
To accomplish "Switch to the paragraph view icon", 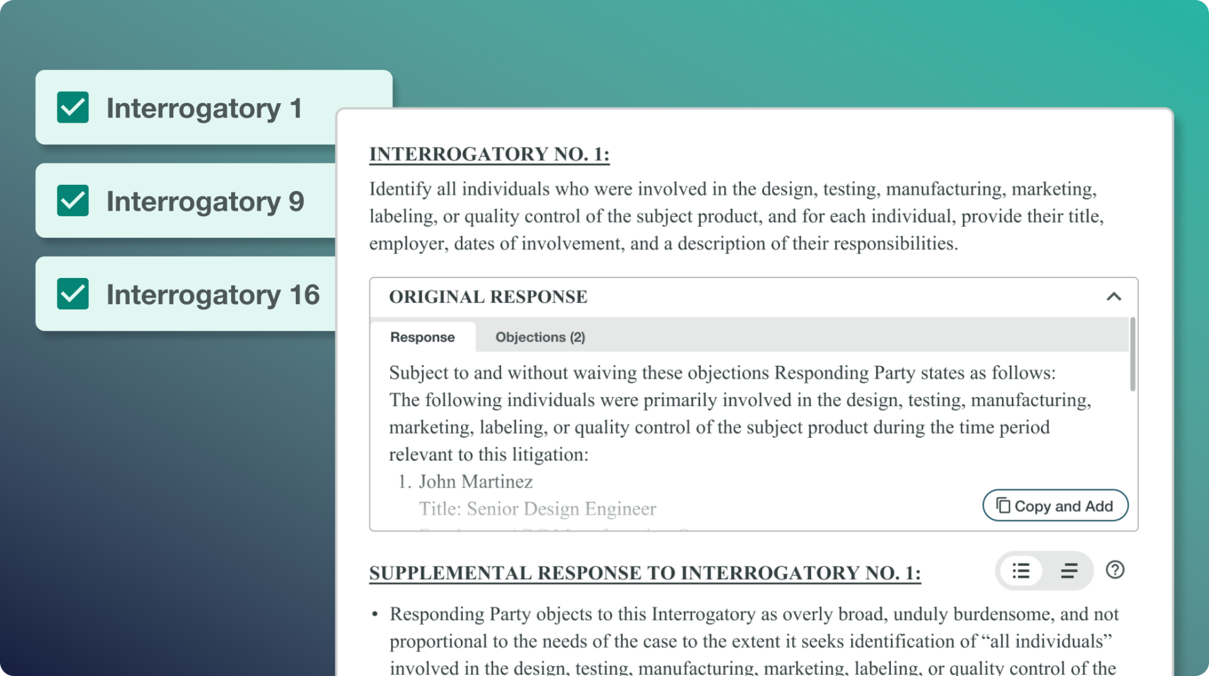I will [1068, 571].
